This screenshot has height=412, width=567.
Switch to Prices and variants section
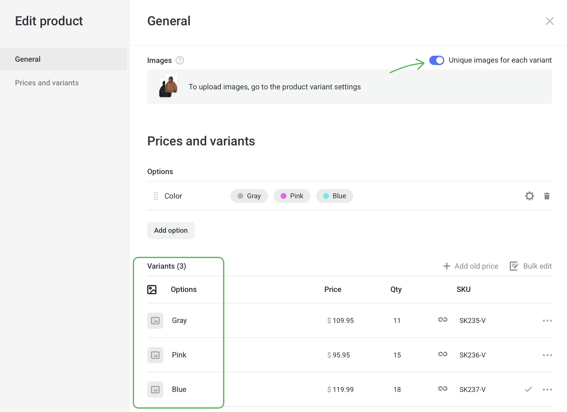(47, 83)
